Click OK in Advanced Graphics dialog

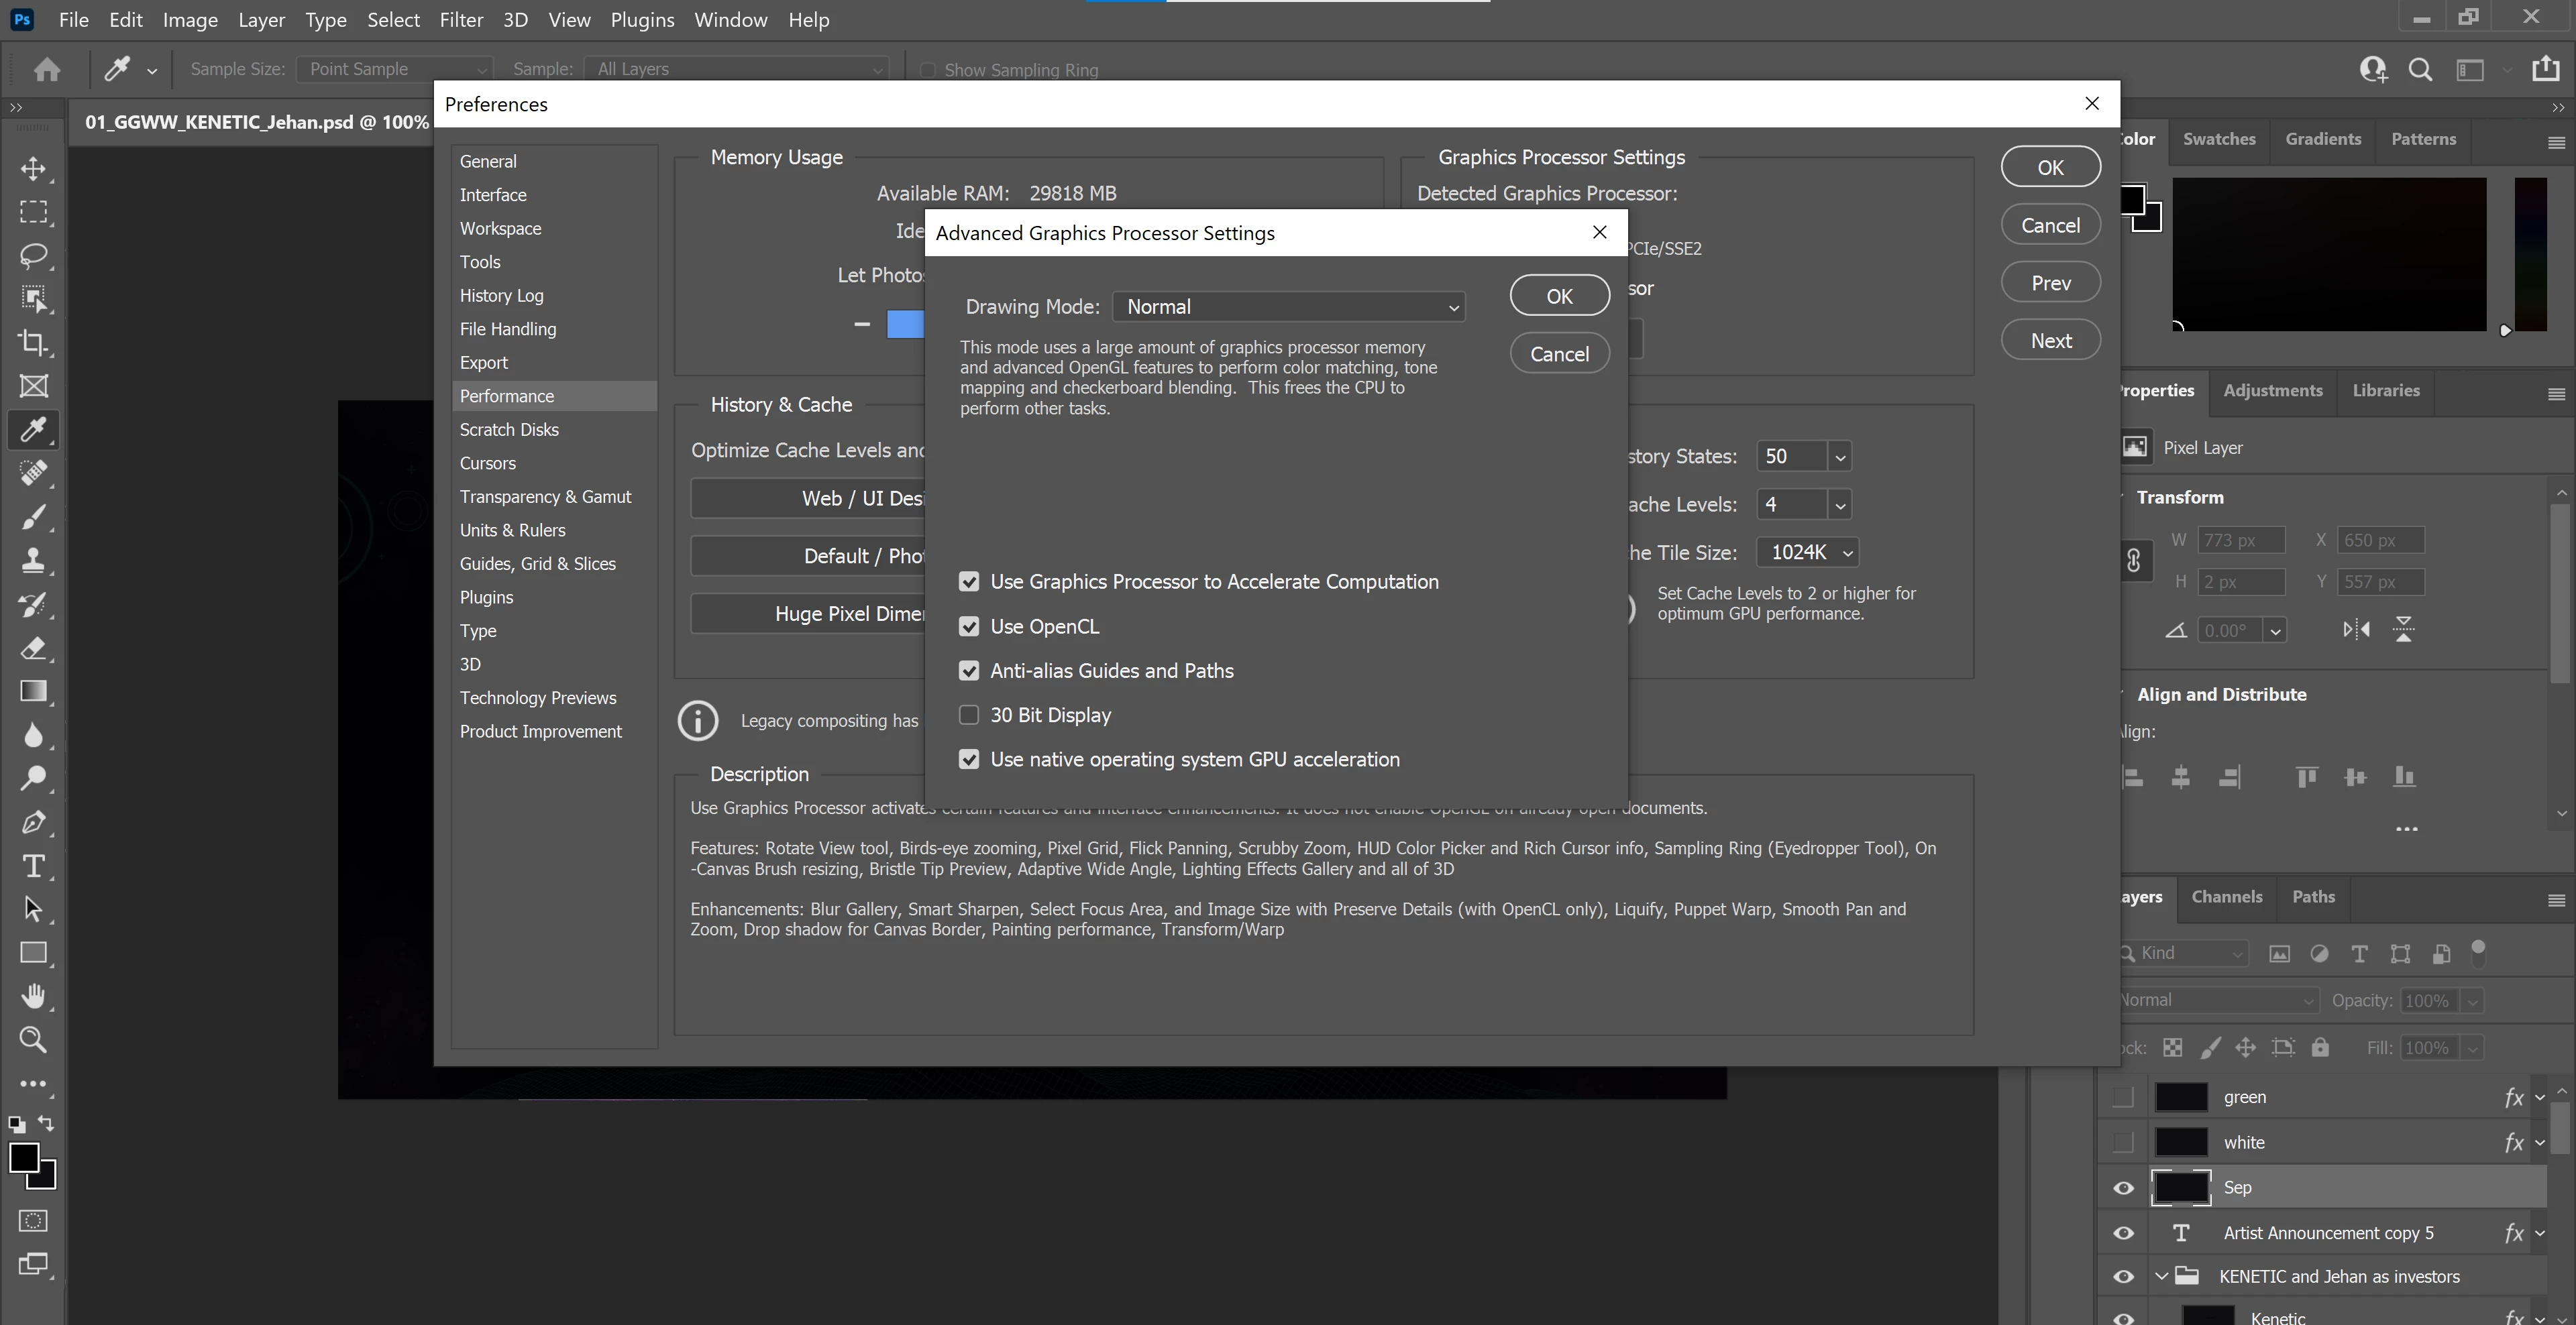(x=1558, y=296)
